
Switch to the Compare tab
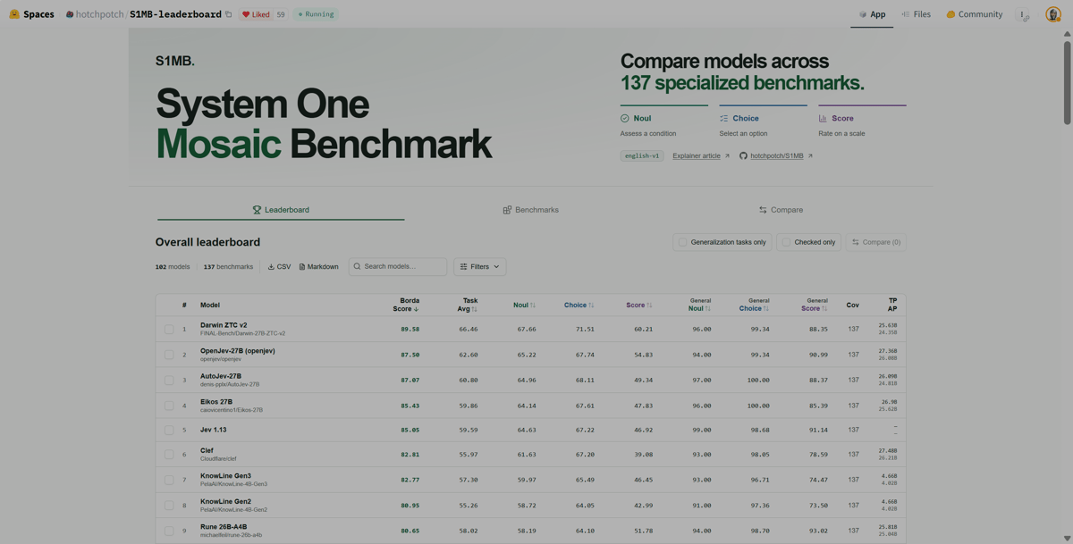[781, 210]
